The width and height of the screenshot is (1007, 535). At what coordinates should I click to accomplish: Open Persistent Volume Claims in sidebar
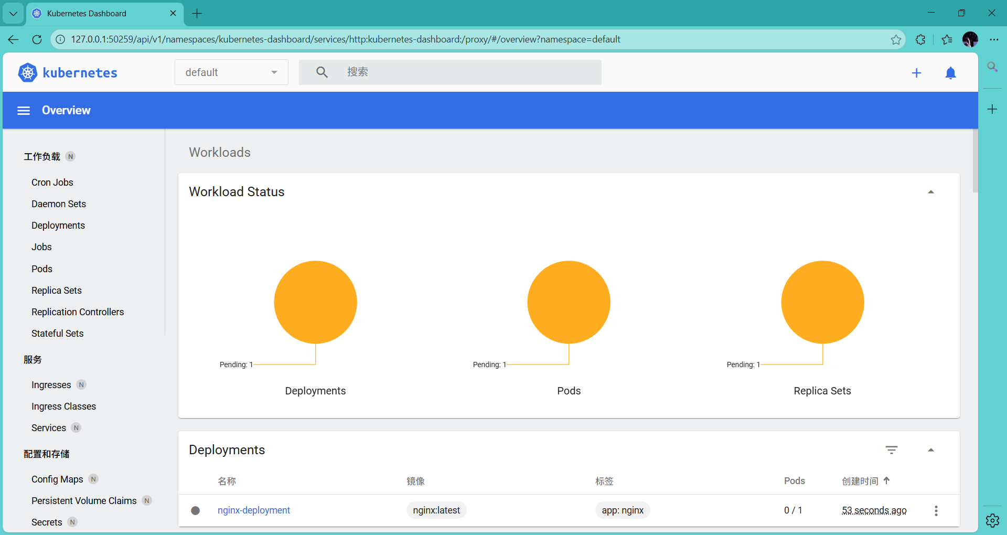tap(84, 501)
